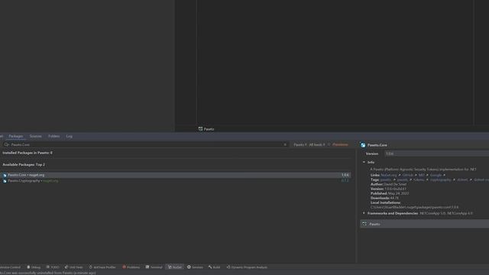Screen dimensions: 489x275
Task: Click the Paseto.Core icon in details header
Action: click(x=363, y=145)
